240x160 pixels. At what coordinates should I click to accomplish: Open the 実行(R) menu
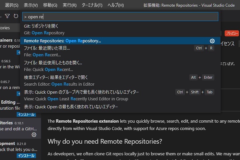[69, 5]
